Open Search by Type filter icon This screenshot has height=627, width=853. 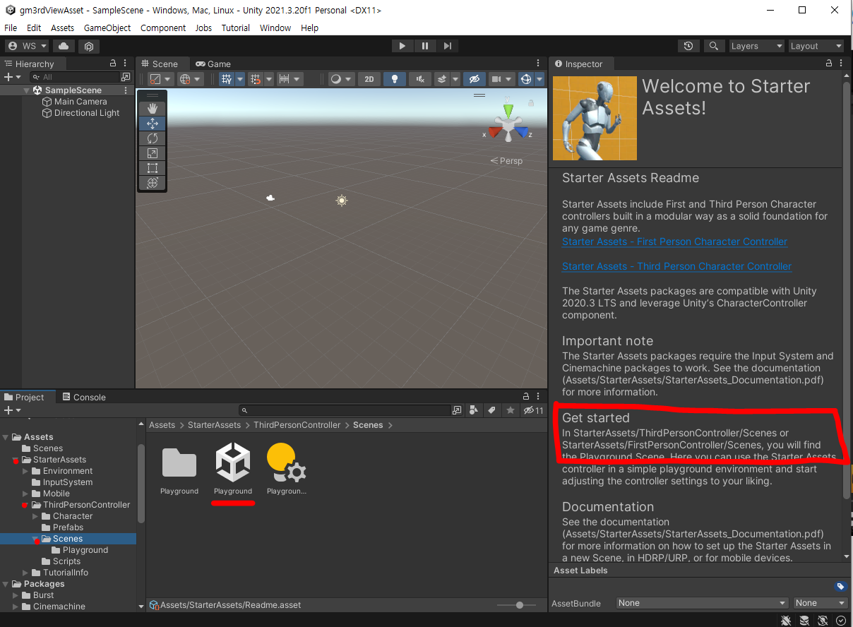[x=475, y=410]
